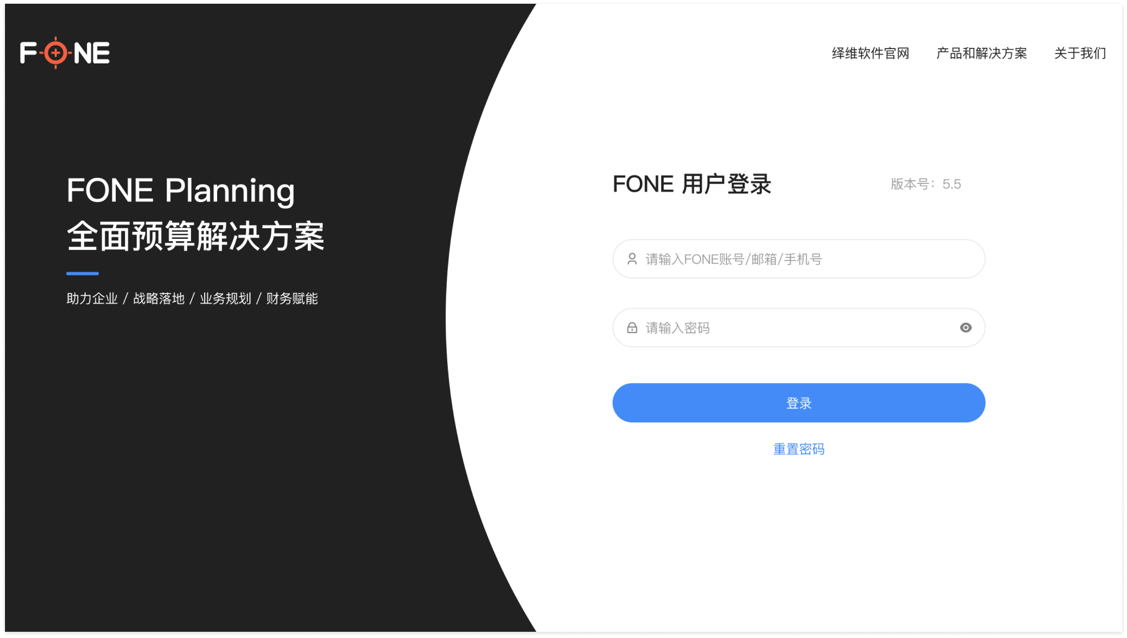The image size is (1127, 638).
Task: Click the 全面预算解决方案 headline
Action: [x=195, y=236]
